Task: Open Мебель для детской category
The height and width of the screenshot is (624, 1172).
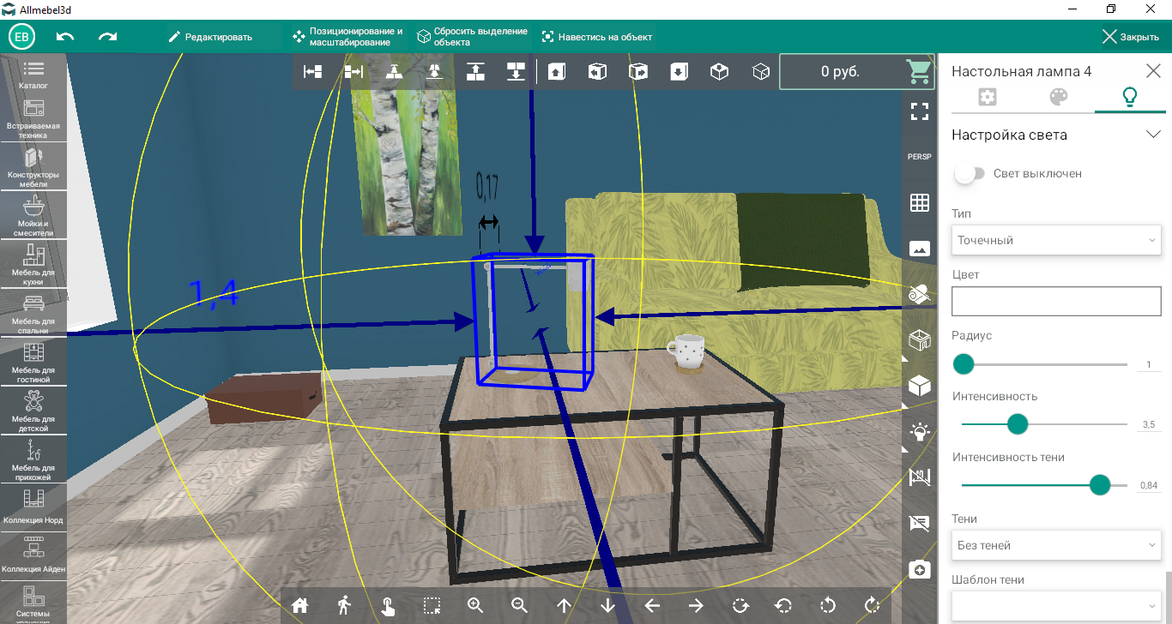Action: pyautogui.click(x=34, y=411)
